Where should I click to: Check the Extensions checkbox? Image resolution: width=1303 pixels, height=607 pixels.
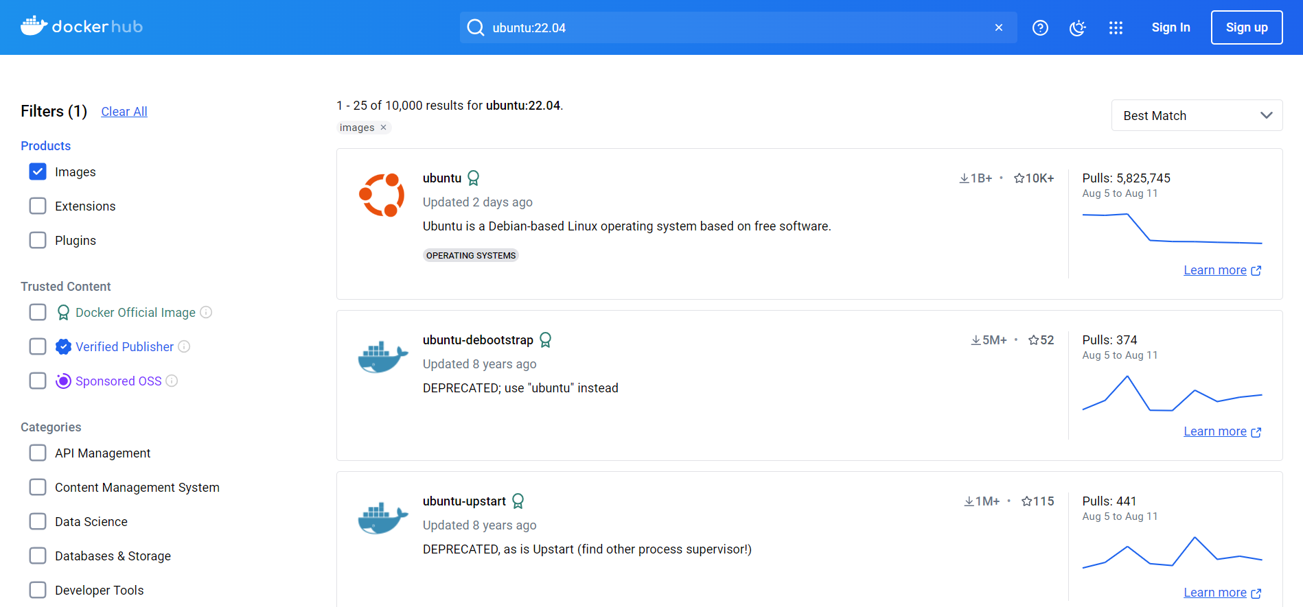[x=38, y=206]
